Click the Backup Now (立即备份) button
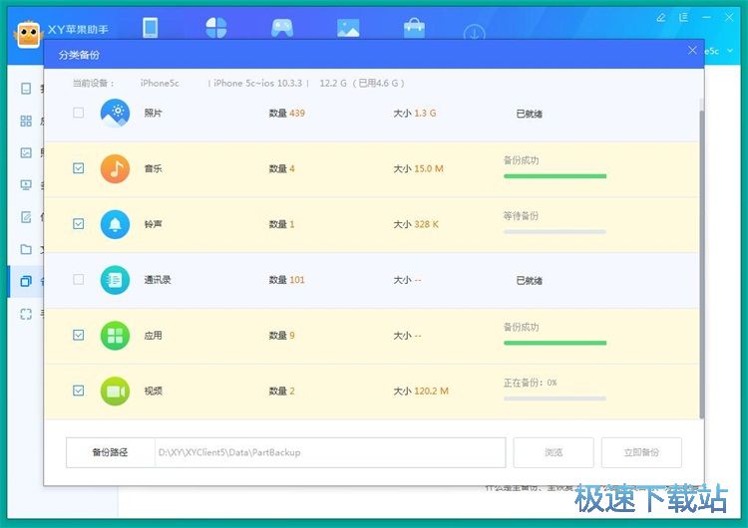 (641, 452)
